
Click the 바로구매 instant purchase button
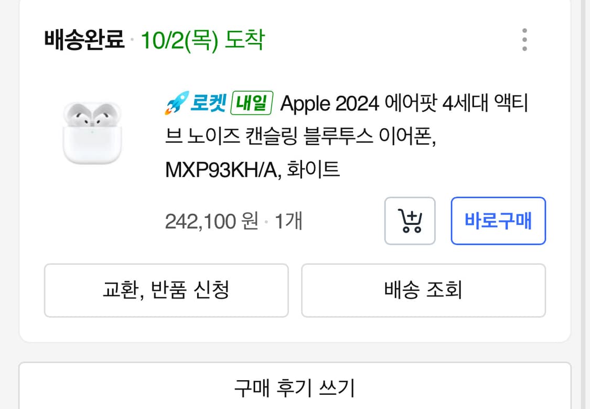click(x=498, y=221)
